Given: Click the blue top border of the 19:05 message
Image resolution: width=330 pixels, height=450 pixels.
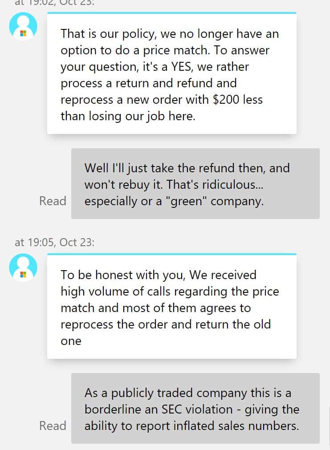Looking at the screenshot, I should (172, 254).
